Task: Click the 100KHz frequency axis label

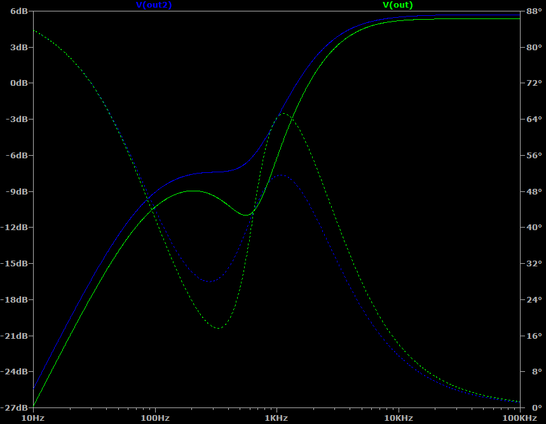Action: (x=520, y=418)
